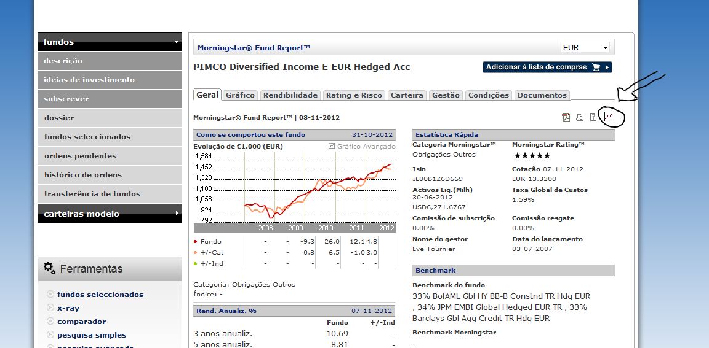The width and height of the screenshot is (709, 348).
Task: Click Fundo 2010 return value 26.0
Action: click(x=332, y=242)
